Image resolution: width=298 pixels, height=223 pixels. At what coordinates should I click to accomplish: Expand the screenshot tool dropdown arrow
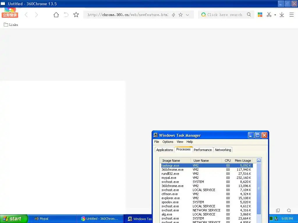click(x=275, y=15)
